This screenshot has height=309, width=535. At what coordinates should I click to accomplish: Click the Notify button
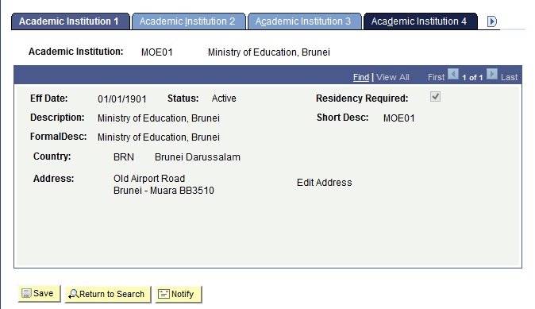coord(179,294)
